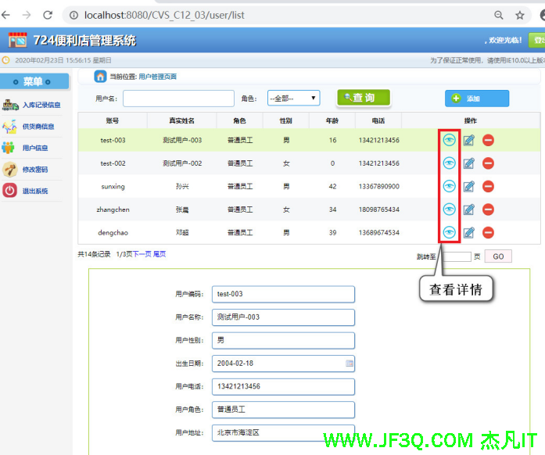
Task: Delete user dengchao with red minus icon
Action: click(488, 232)
